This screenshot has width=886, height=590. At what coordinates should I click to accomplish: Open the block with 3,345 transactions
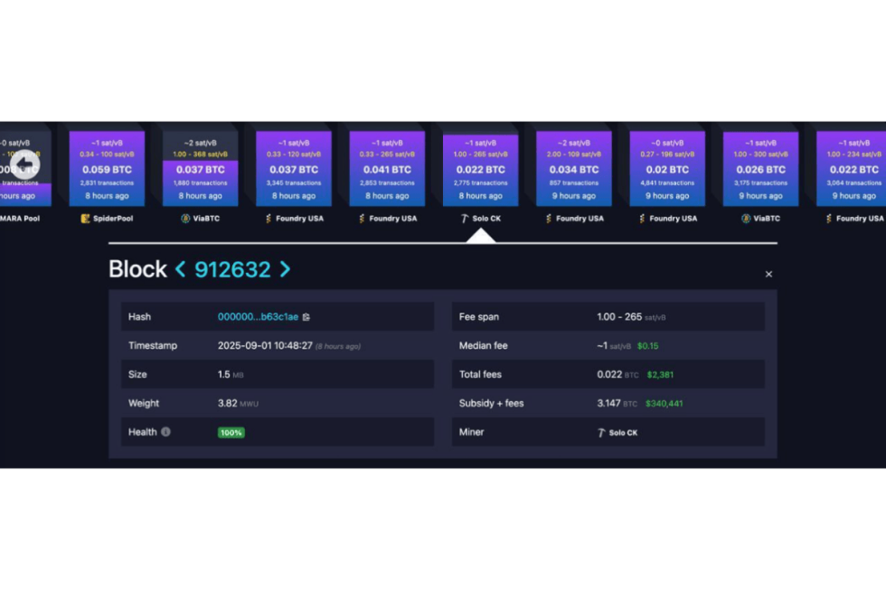(293, 169)
